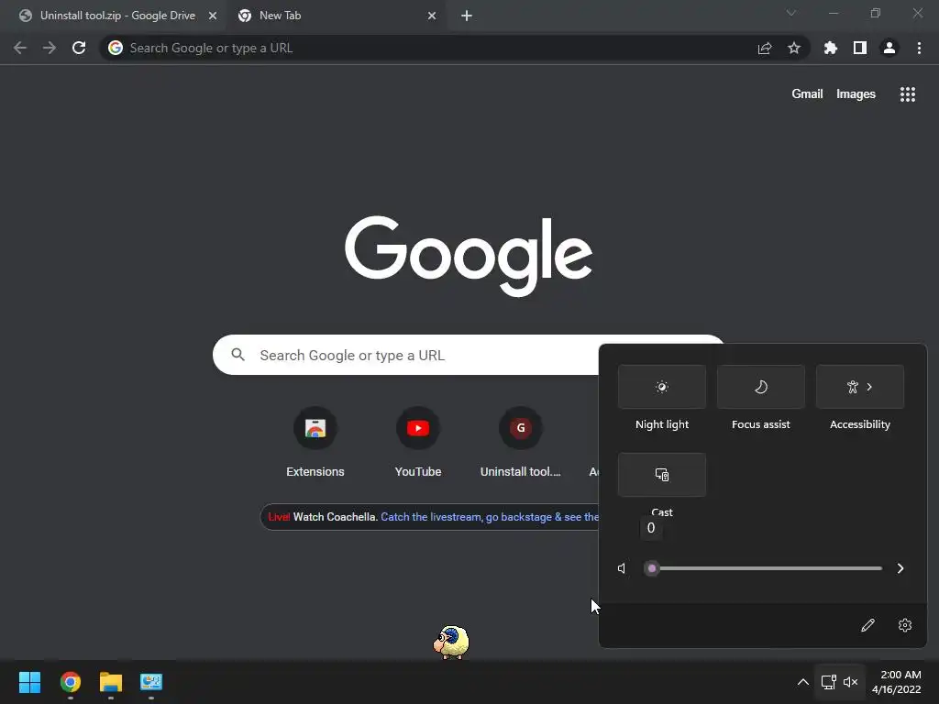The width and height of the screenshot is (939, 704).
Task: Open File Explorer from the taskbar
Action: click(x=111, y=682)
